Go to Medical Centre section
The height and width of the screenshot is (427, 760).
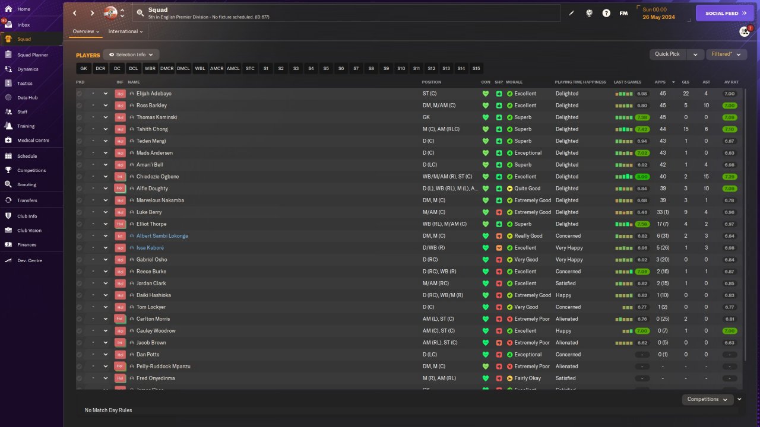click(x=33, y=141)
